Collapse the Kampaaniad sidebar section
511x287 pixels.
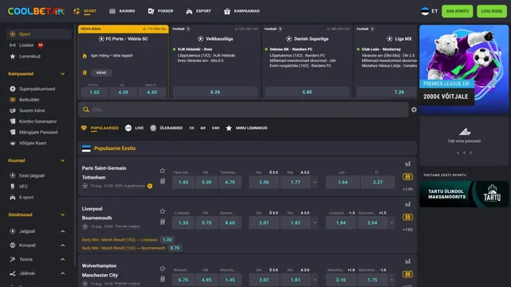tap(62, 74)
